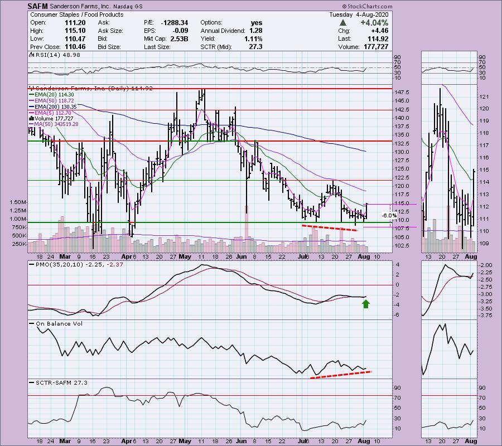Click the RSI(14) 48.98 indicator label

55,55
